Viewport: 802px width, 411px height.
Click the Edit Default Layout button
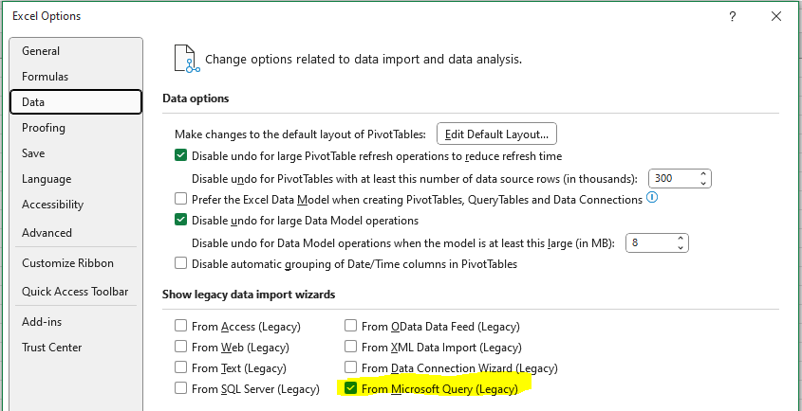click(496, 134)
